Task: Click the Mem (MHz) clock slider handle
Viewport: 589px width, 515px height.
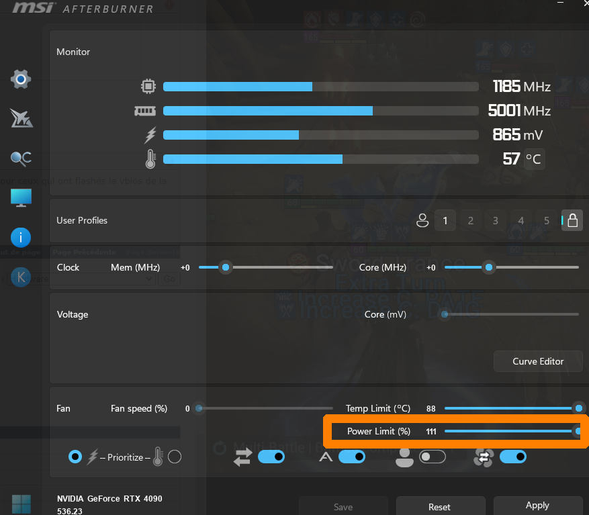Action: [x=226, y=267]
